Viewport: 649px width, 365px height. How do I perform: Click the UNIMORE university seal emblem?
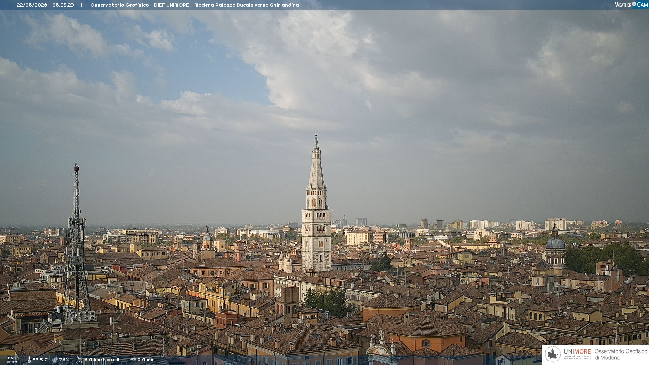[553, 354]
